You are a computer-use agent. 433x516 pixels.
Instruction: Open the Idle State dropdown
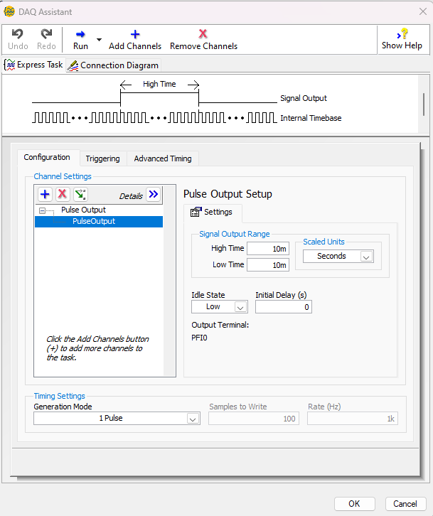click(x=240, y=307)
